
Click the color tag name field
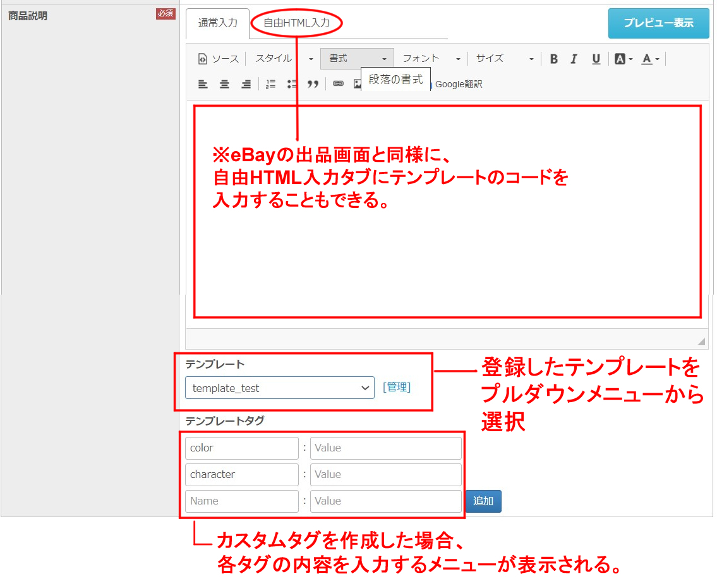pyautogui.click(x=242, y=448)
